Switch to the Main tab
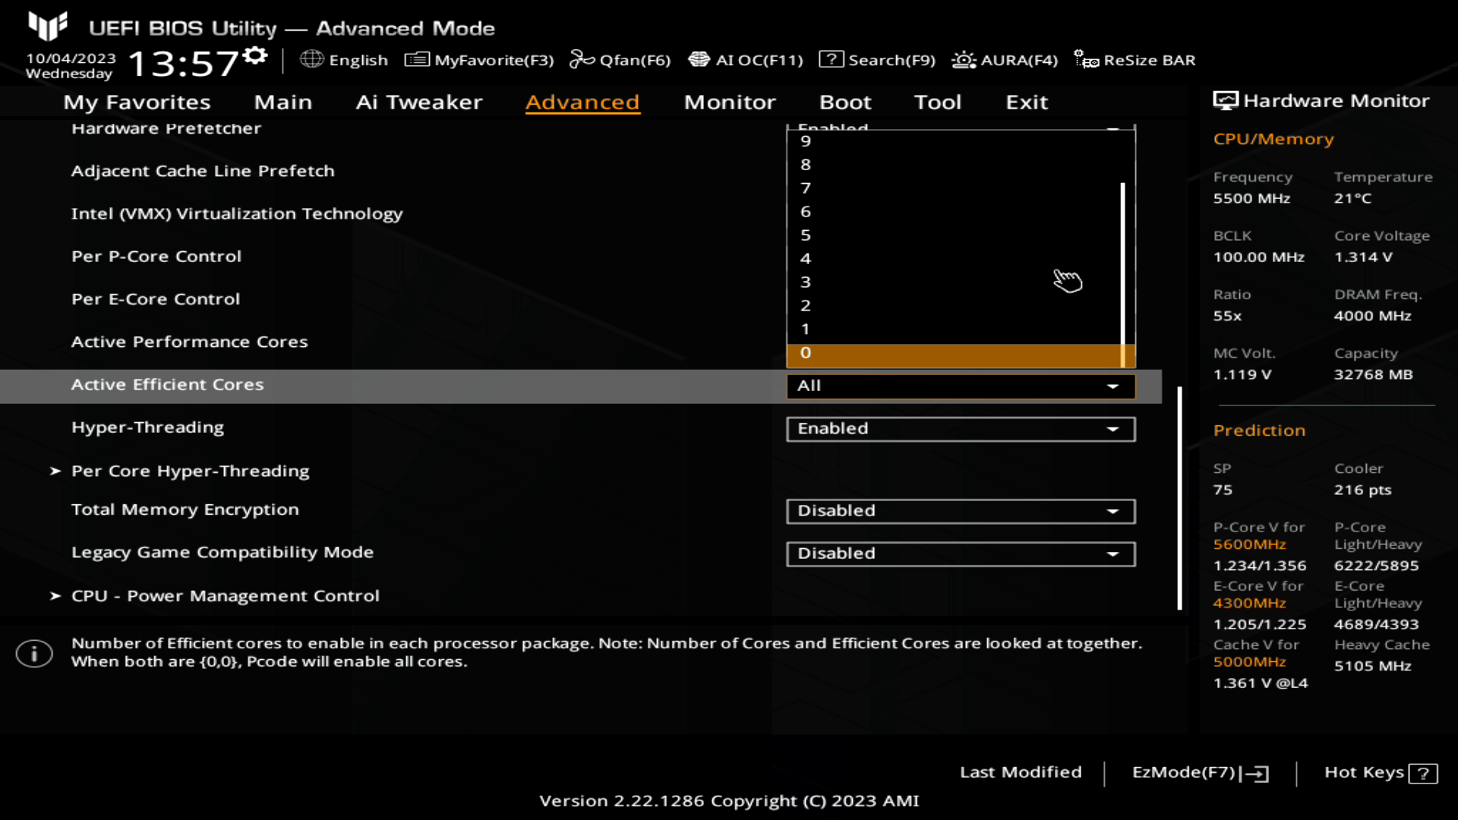This screenshot has width=1458, height=820. tap(283, 102)
